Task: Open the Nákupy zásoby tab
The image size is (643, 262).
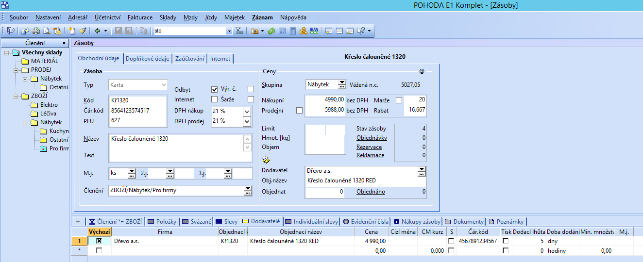Action: pyautogui.click(x=417, y=221)
